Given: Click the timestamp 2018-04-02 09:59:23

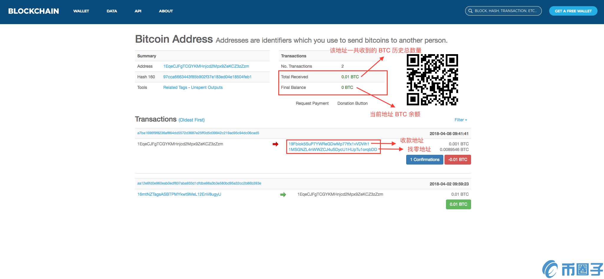Looking at the screenshot, I should coord(449,184).
